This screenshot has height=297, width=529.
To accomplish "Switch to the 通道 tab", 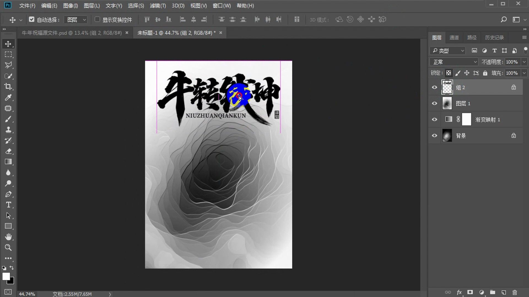I will point(454,37).
